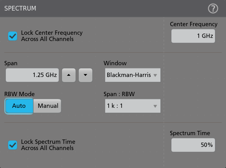Image resolution: width=226 pixels, height=168 pixels.
Task: Click the SPECTRUM panel title bar
Action: (x=113, y=8)
